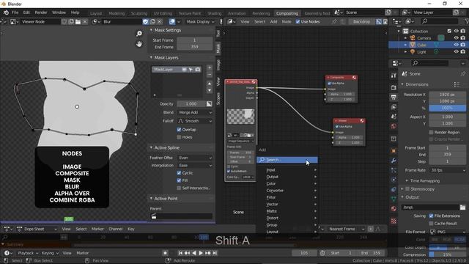Collapse the Dimensions panel
The image size is (469, 264).
(402, 84)
